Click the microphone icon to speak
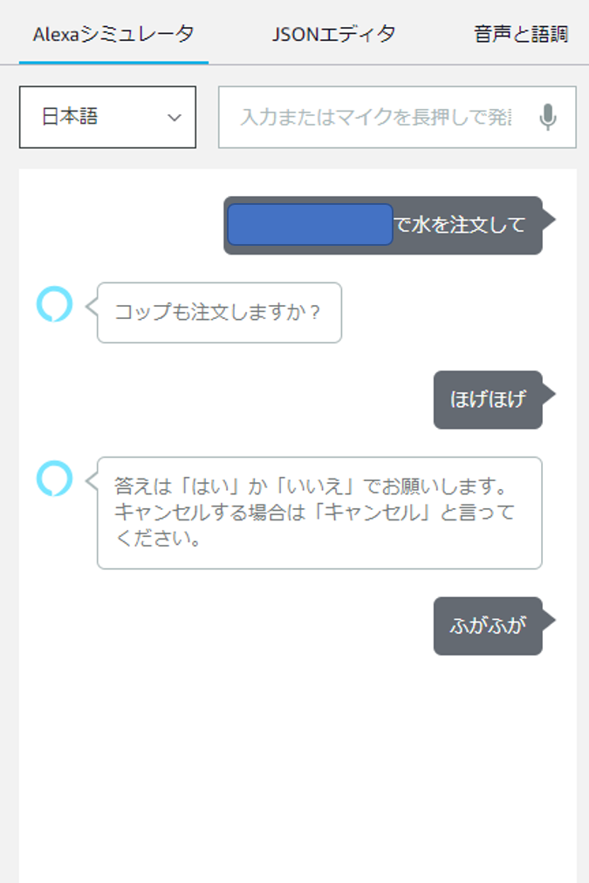Image resolution: width=589 pixels, height=883 pixels. [x=549, y=118]
